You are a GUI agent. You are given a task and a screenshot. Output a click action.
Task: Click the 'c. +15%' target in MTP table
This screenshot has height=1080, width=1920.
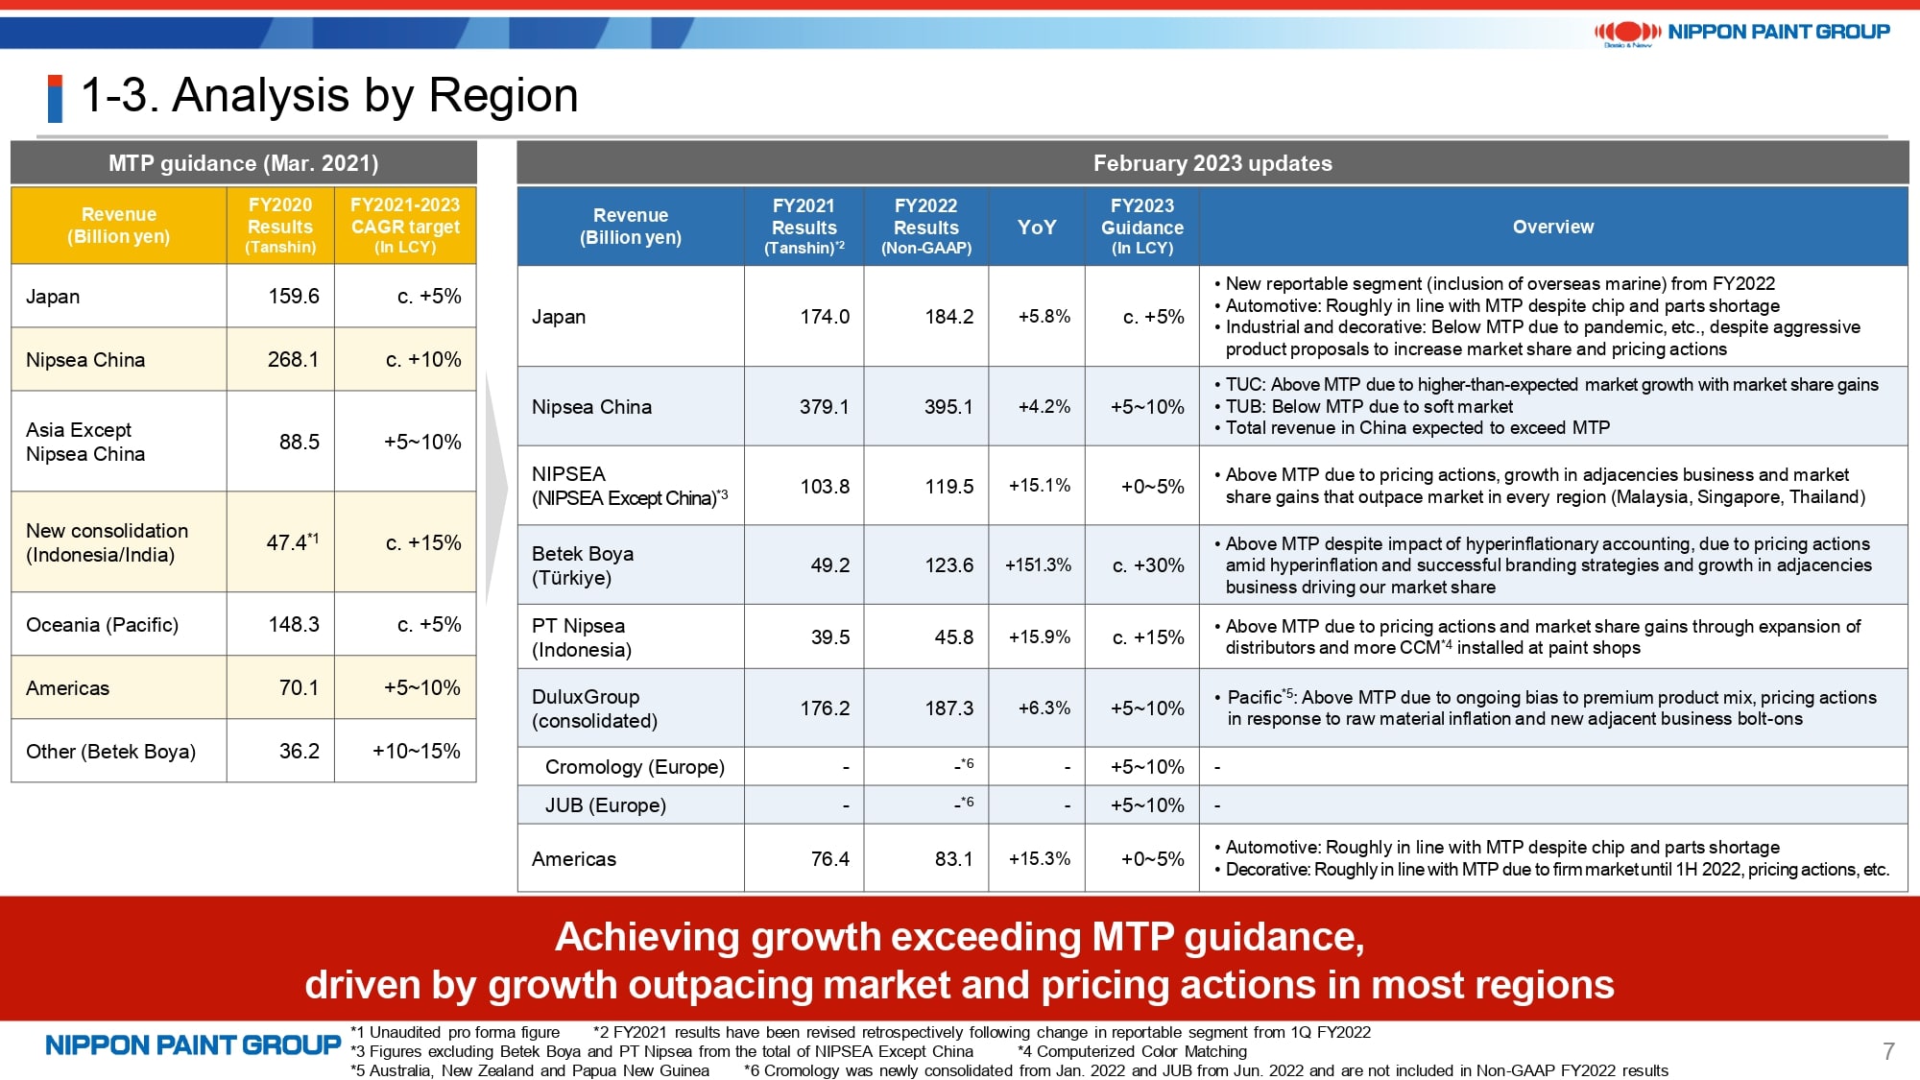[423, 542]
